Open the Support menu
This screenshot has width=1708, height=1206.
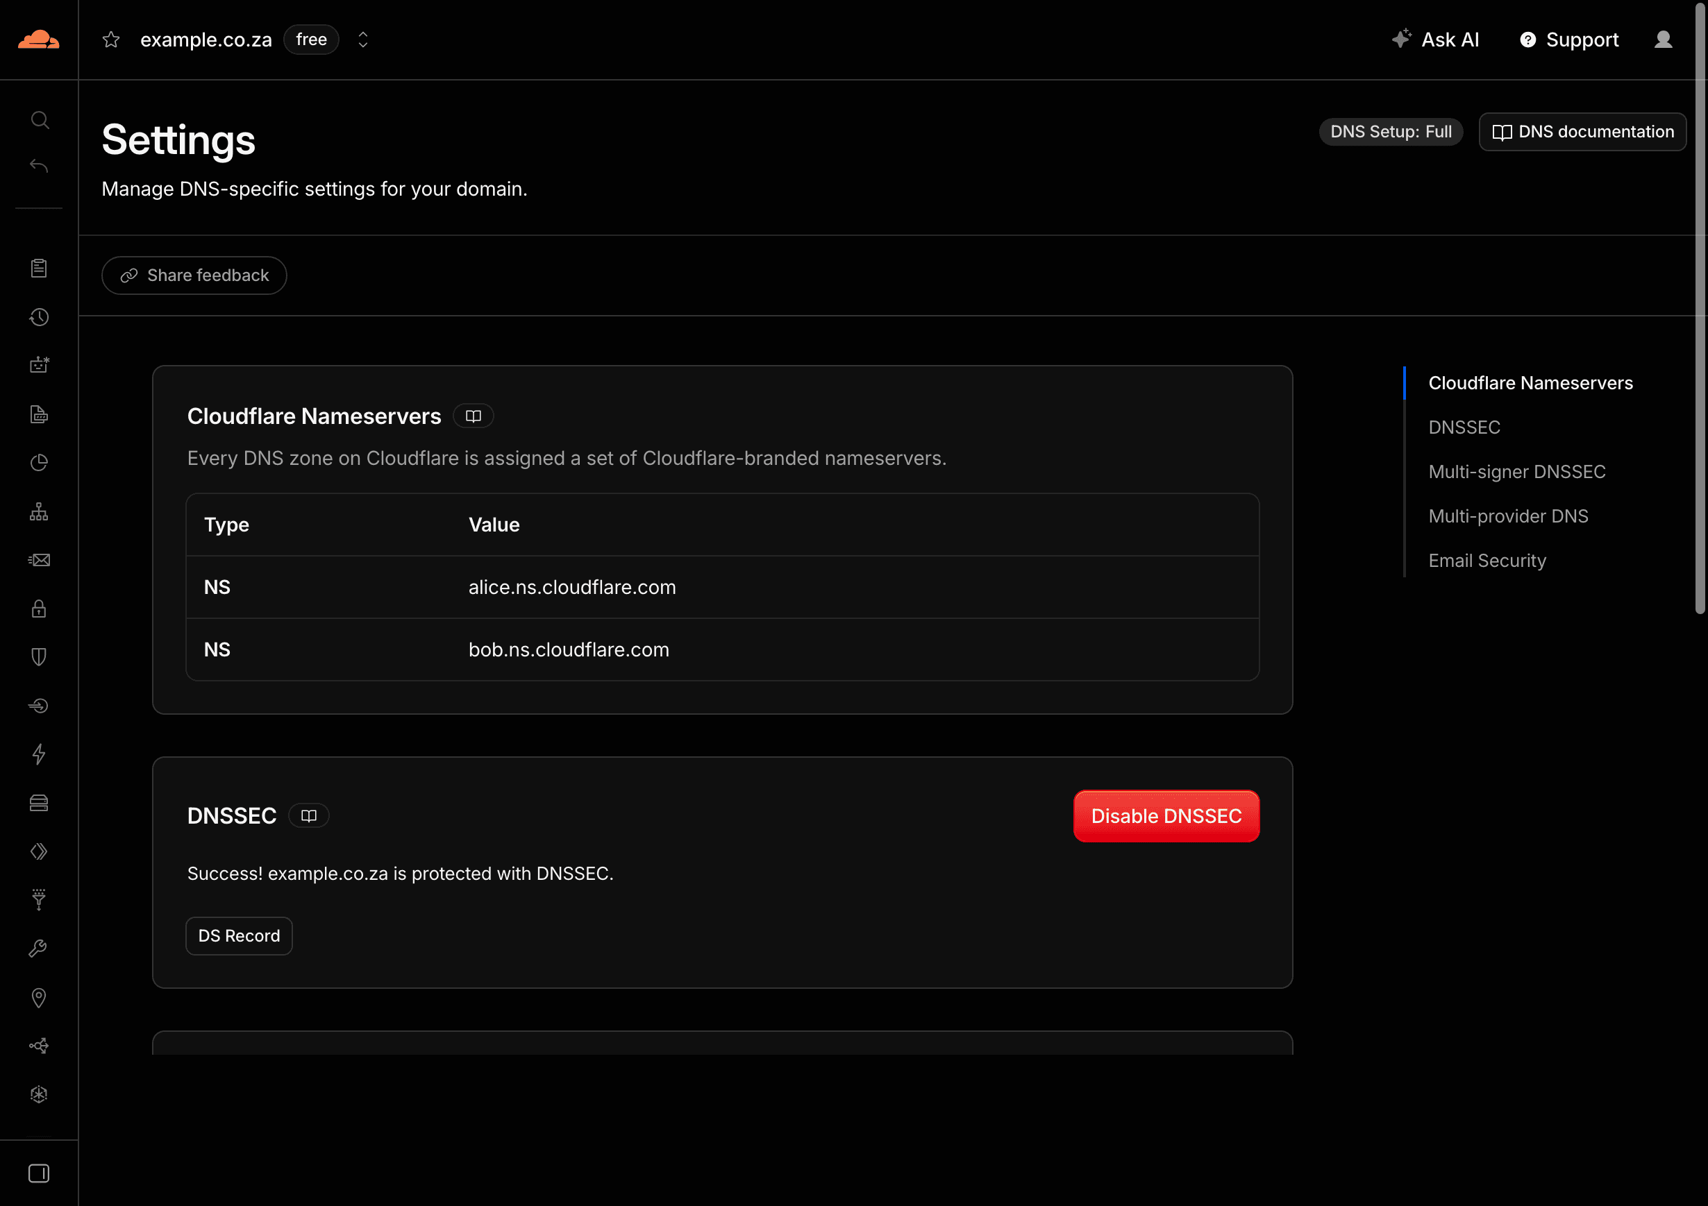[1569, 40]
